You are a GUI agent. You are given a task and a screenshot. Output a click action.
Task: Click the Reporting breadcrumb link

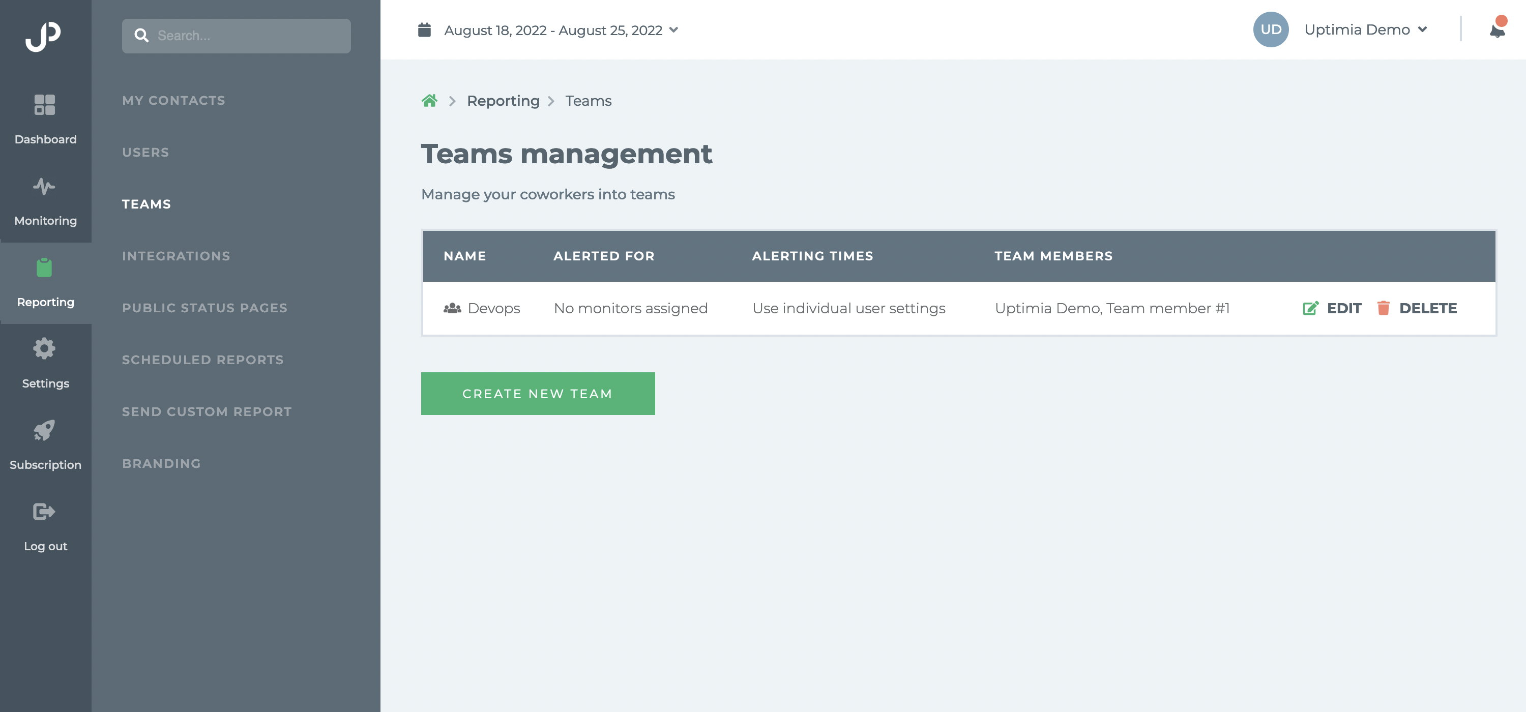(503, 101)
